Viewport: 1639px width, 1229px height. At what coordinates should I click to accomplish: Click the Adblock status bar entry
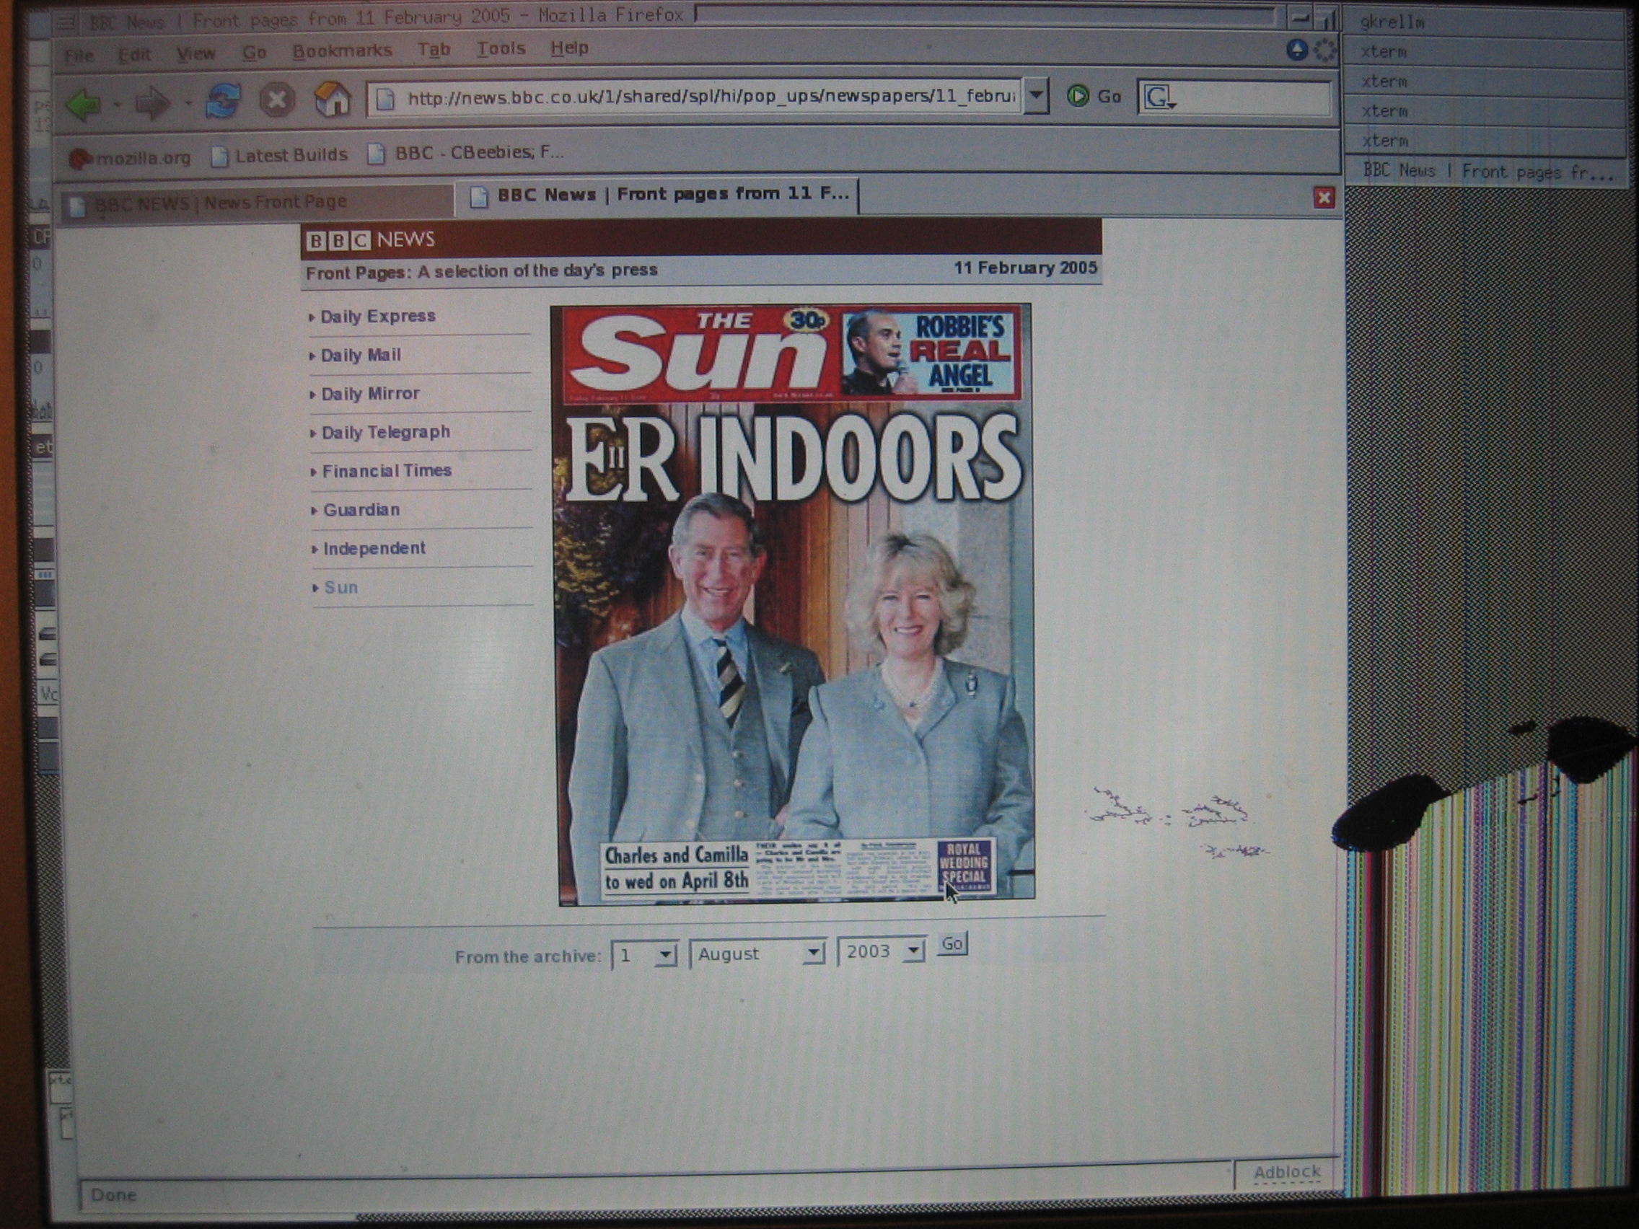(x=1286, y=1172)
